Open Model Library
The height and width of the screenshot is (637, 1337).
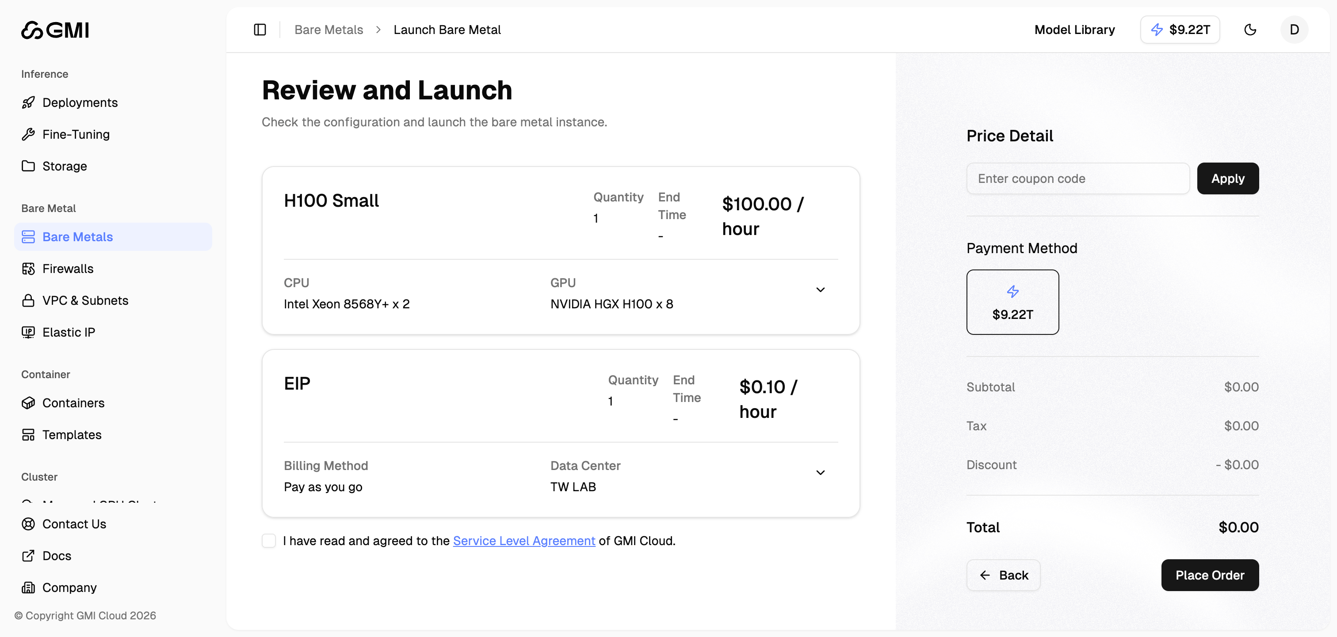pos(1074,30)
